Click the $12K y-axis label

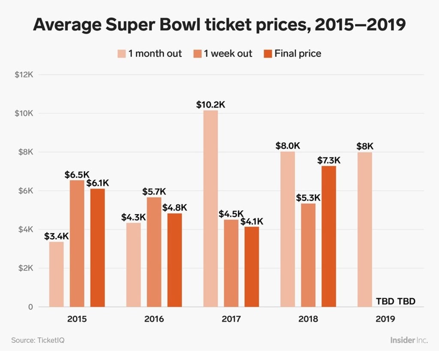click(x=24, y=75)
